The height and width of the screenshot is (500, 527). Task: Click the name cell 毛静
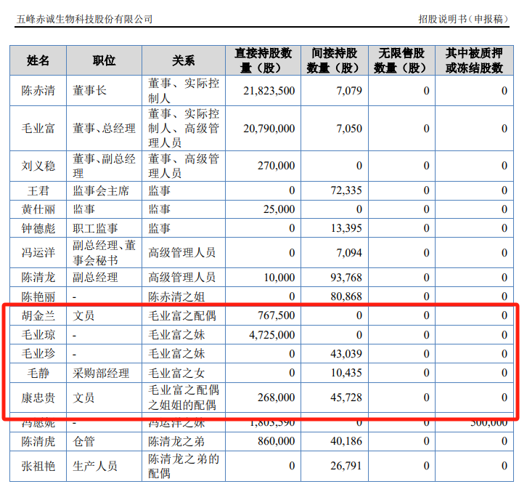pyautogui.click(x=38, y=373)
